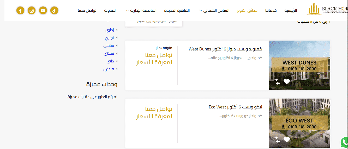Open Eco West listing title
Viewport: 348px width, 149px height.
(236, 107)
